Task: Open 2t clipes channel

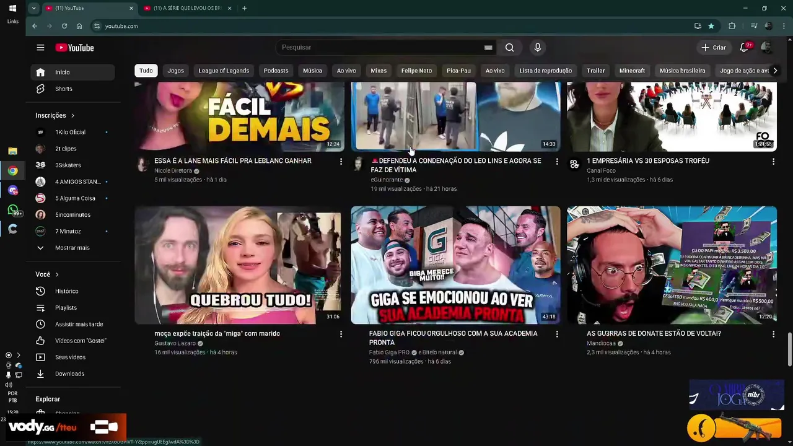Action: (x=73, y=149)
